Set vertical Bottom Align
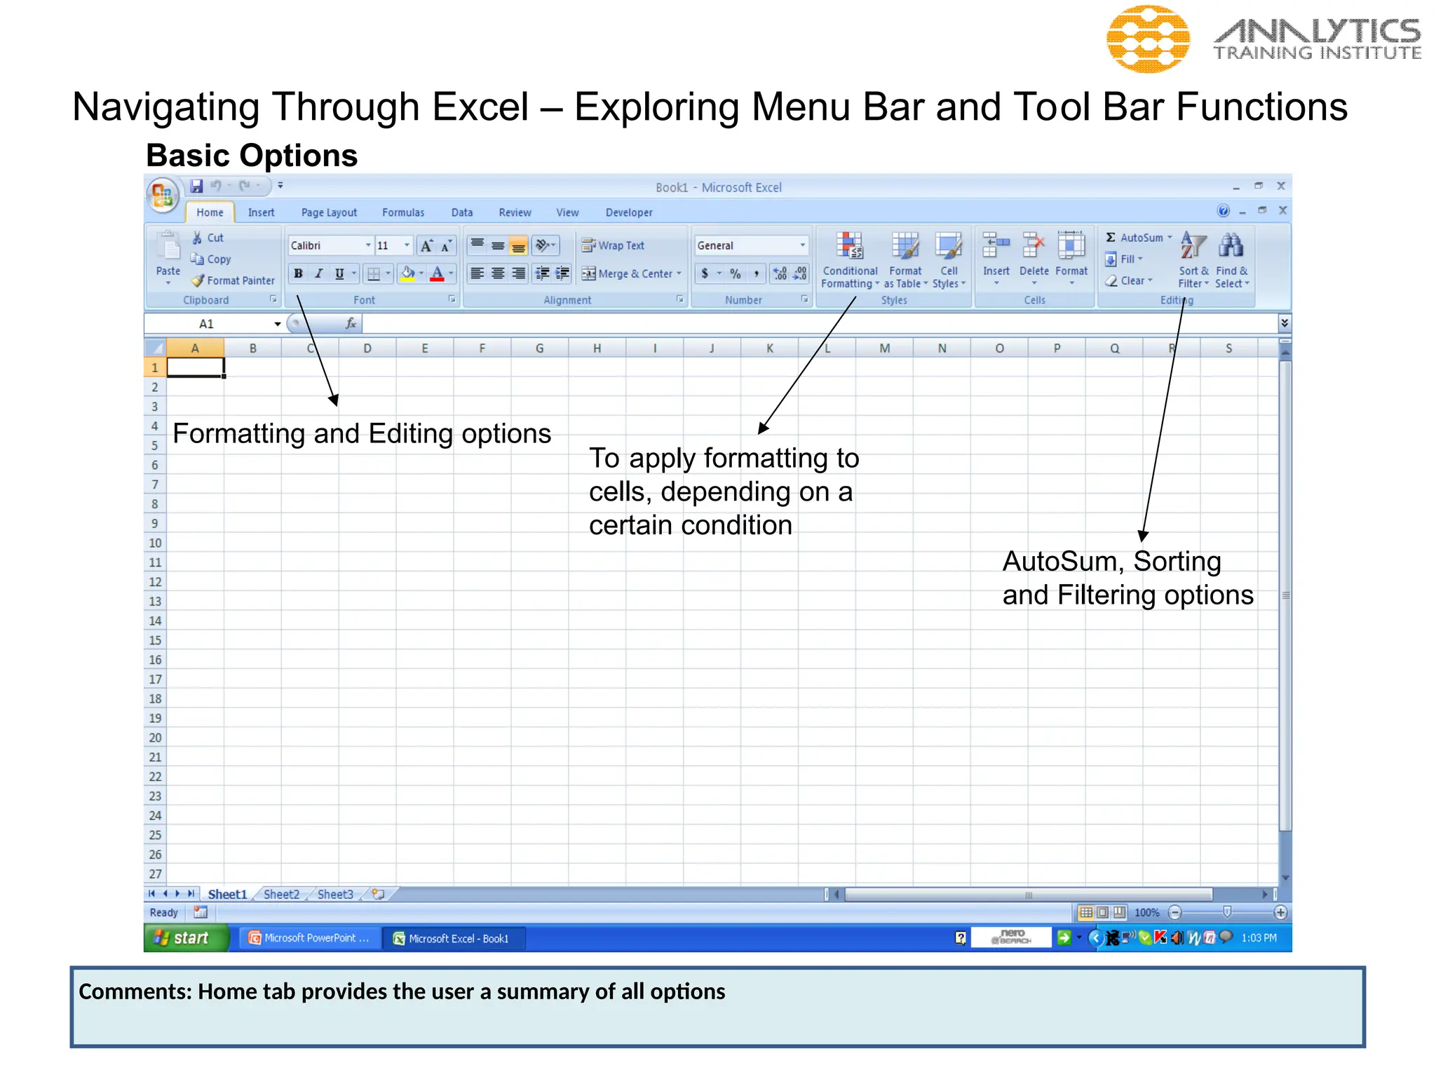 coord(518,245)
